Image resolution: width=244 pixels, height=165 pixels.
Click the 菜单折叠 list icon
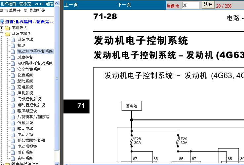[26, 11]
